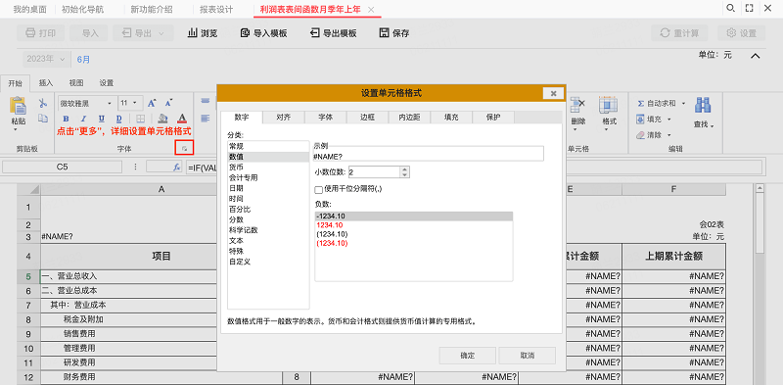Screen dimensions: 783x385
Task: Switch to the 对齐 tab in dialog
Action: click(x=284, y=117)
